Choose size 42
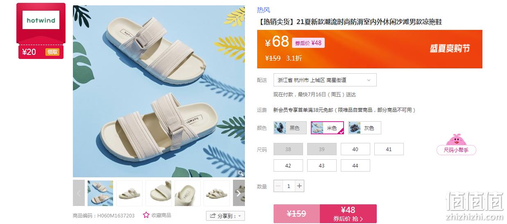Image resolution: width=507 pixels, height=224 pixels. point(288,165)
